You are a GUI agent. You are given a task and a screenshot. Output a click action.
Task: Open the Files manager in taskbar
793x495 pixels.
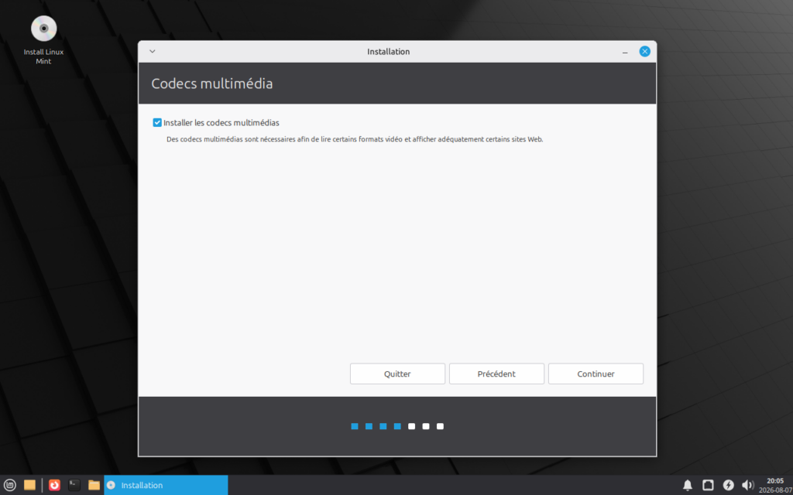click(94, 485)
